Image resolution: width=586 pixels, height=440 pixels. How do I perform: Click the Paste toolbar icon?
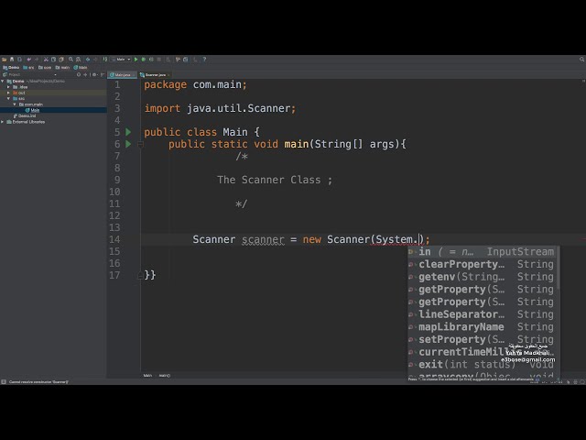61,60
